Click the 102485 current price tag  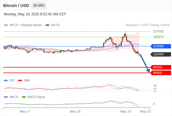[161, 54]
